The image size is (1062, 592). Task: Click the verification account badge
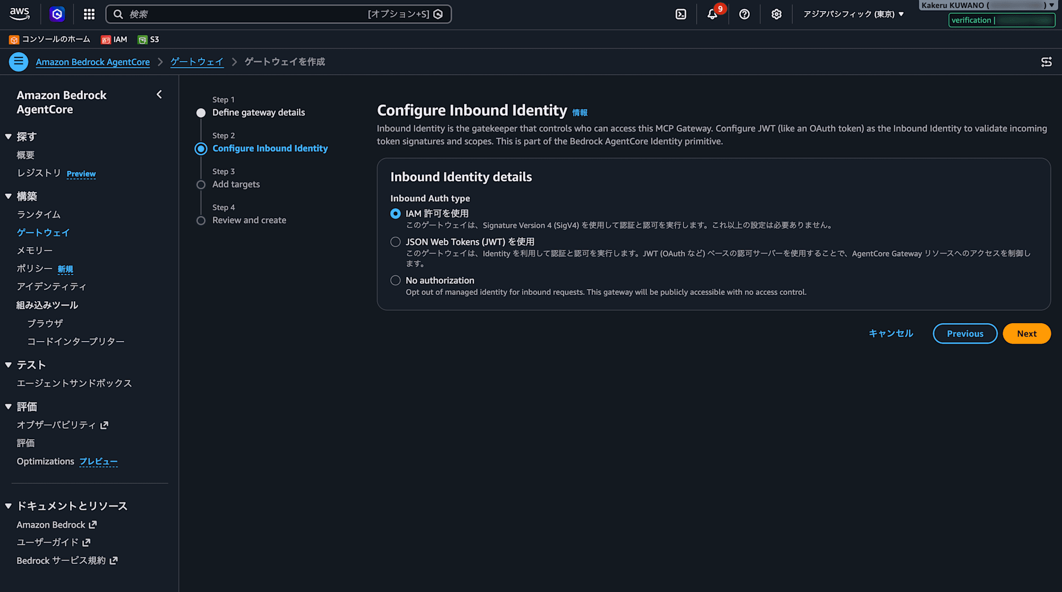[1001, 20]
